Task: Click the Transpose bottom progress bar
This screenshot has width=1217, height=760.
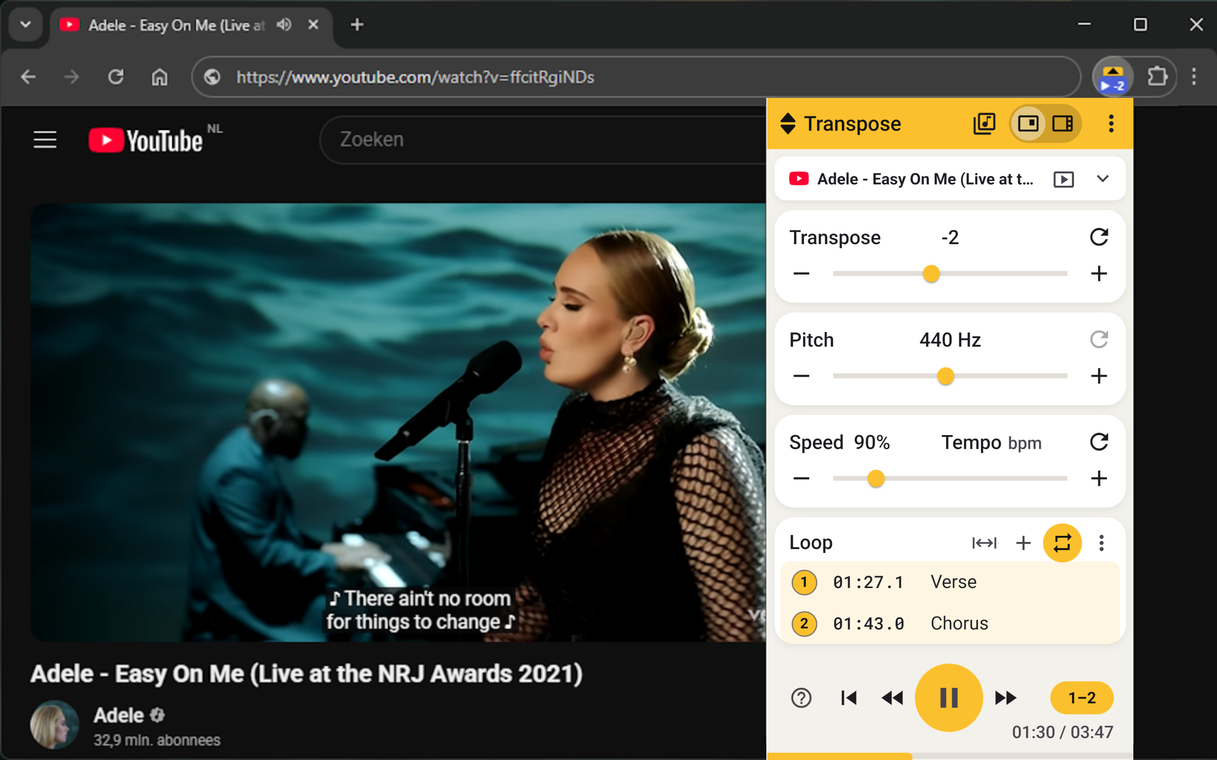Action: pos(950,756)
